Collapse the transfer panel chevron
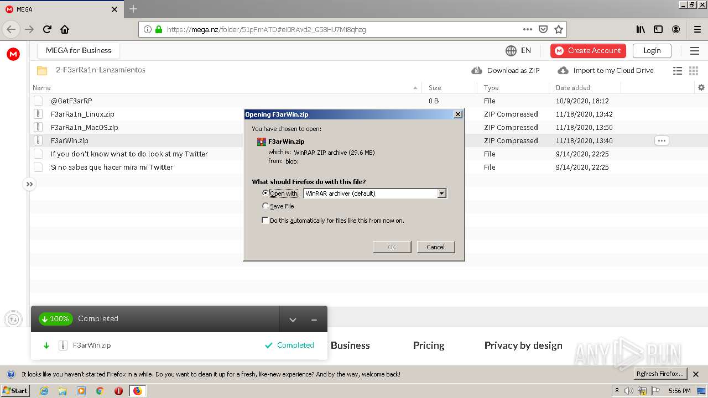 coord(293,320)
